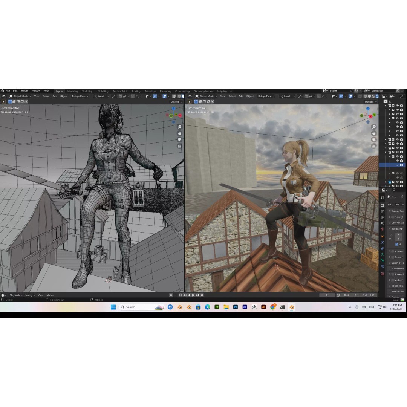Switch to the Geometry Nodes workspace tab
Image resolution: width=407 pixels, height=407 pixels.
(203, 91)
